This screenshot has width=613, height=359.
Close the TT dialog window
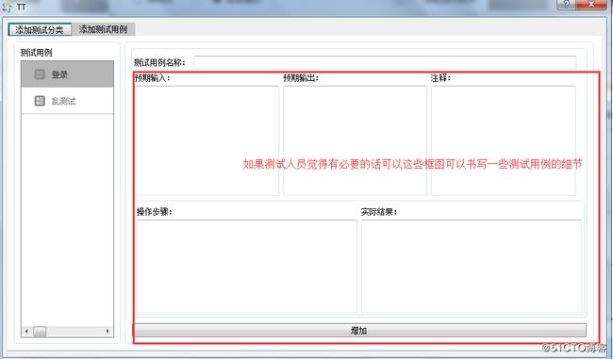point(591,5)
